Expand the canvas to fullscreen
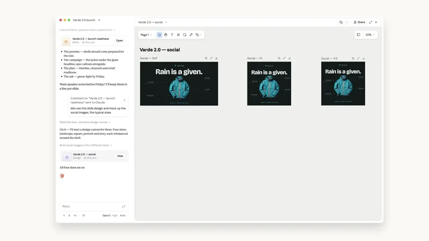The height and width of the screenshot is (241, 429). tap(370, 22)
